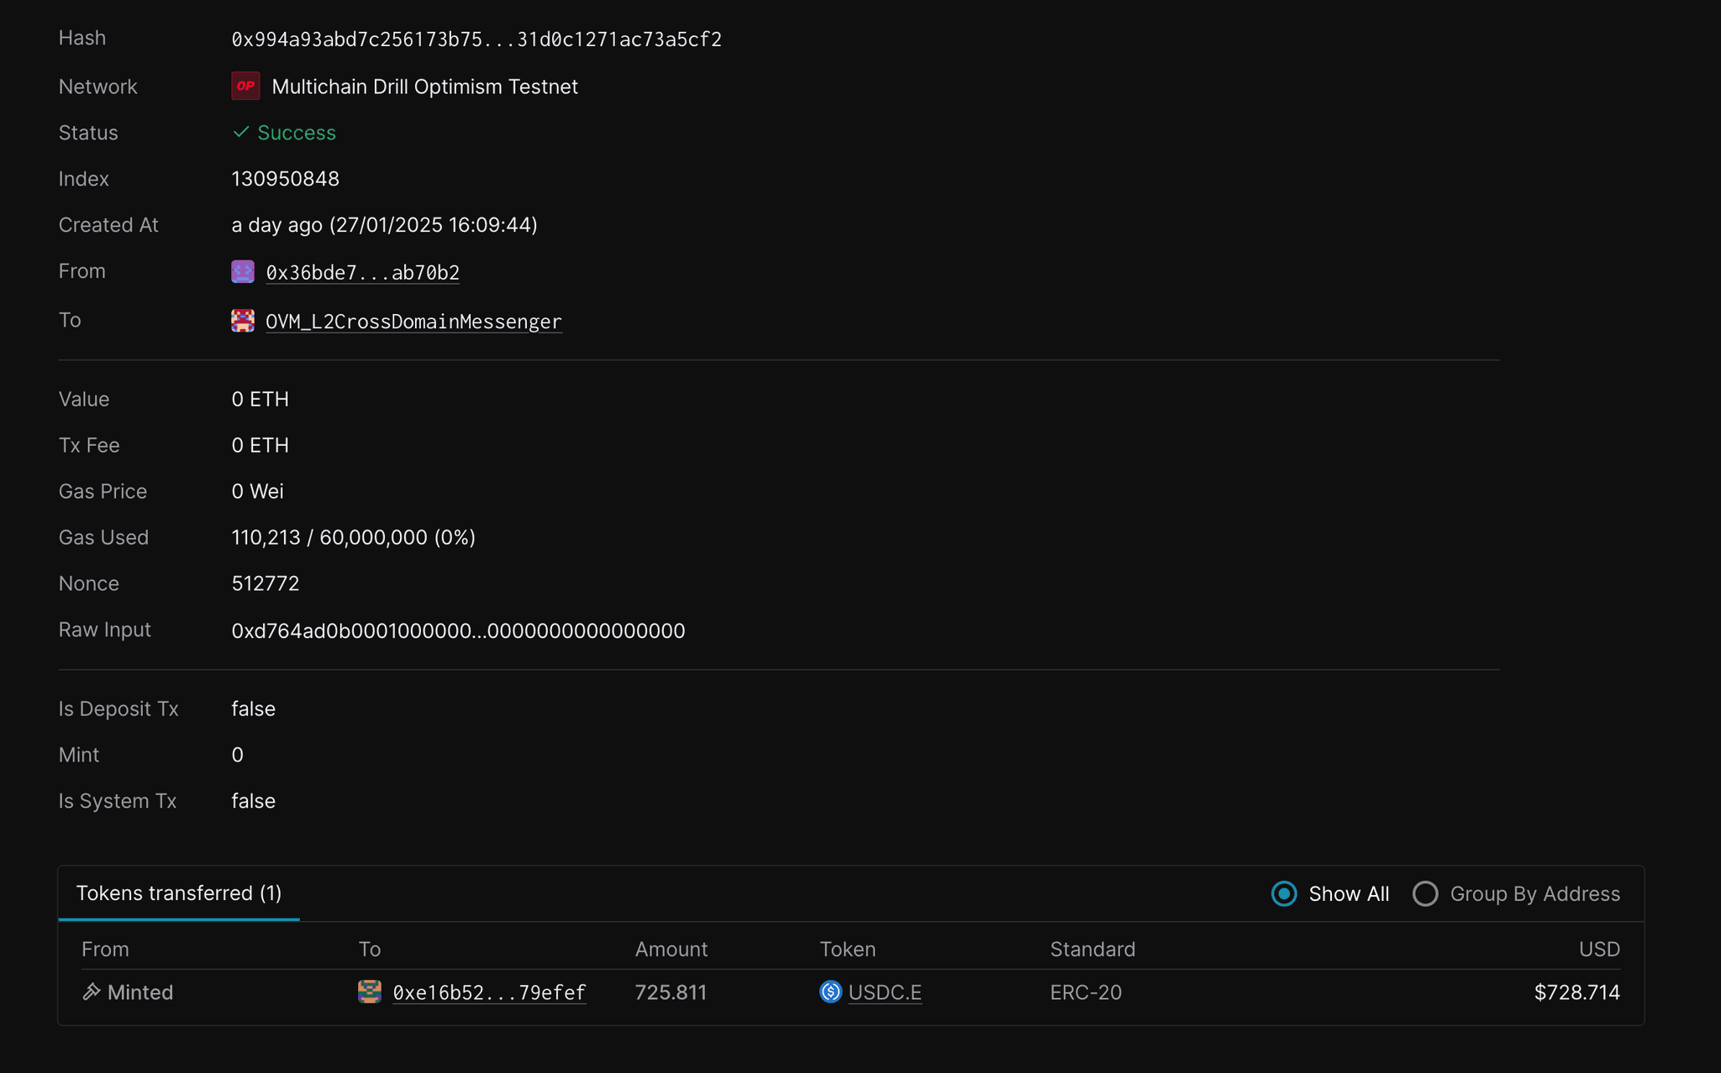The image size is (1721, 1073).
Task: Click the green Success checkmark icon
Action: [x=241, y=132]
